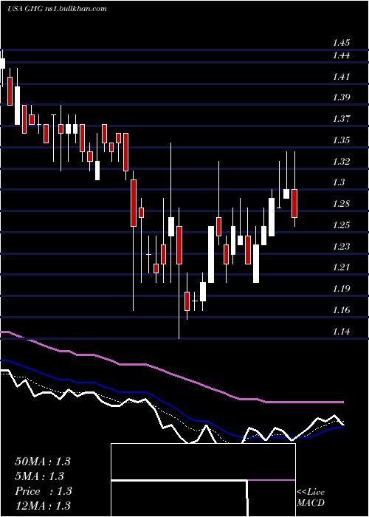Click the '50MA : 1.3' legend entry

tap(43, 462)
